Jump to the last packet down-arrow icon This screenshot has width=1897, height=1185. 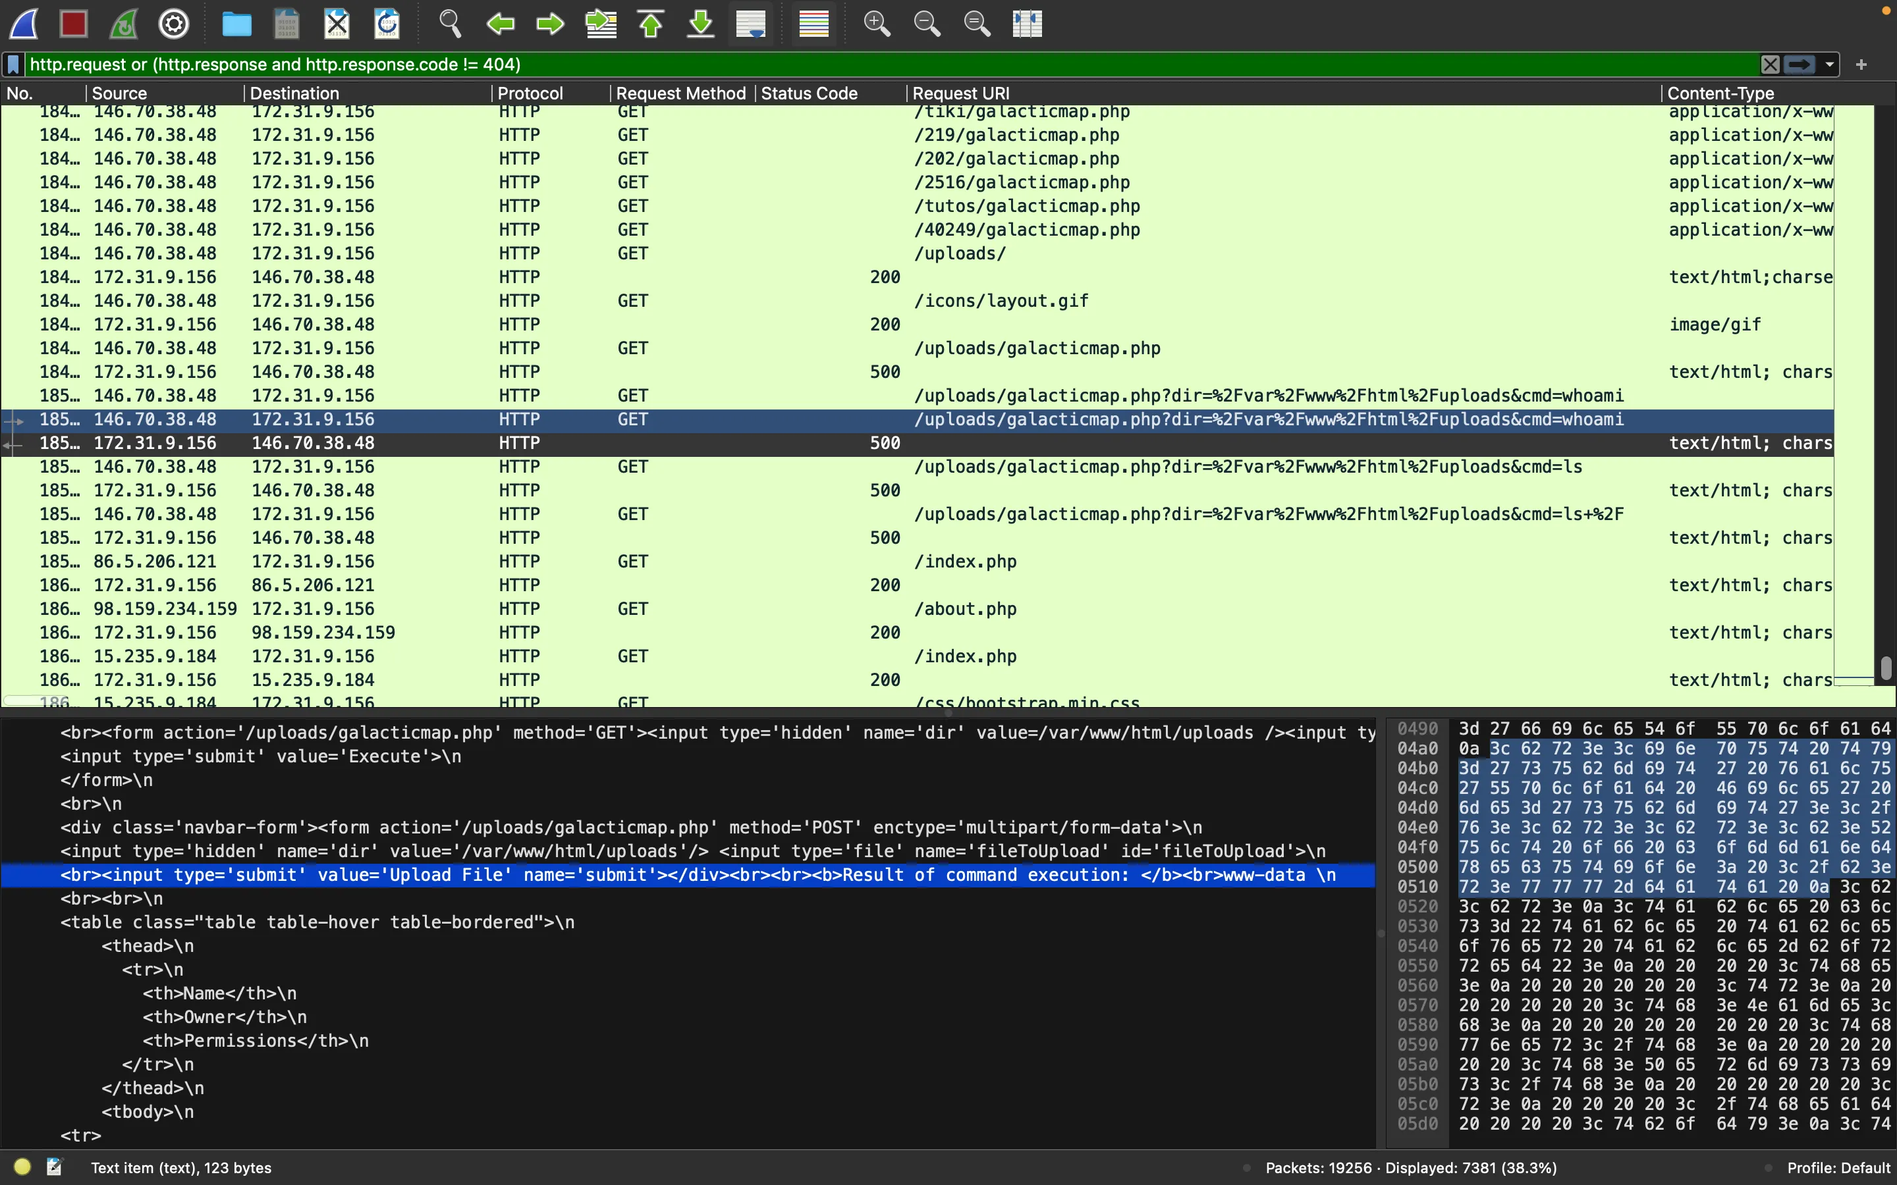(701, 24)
